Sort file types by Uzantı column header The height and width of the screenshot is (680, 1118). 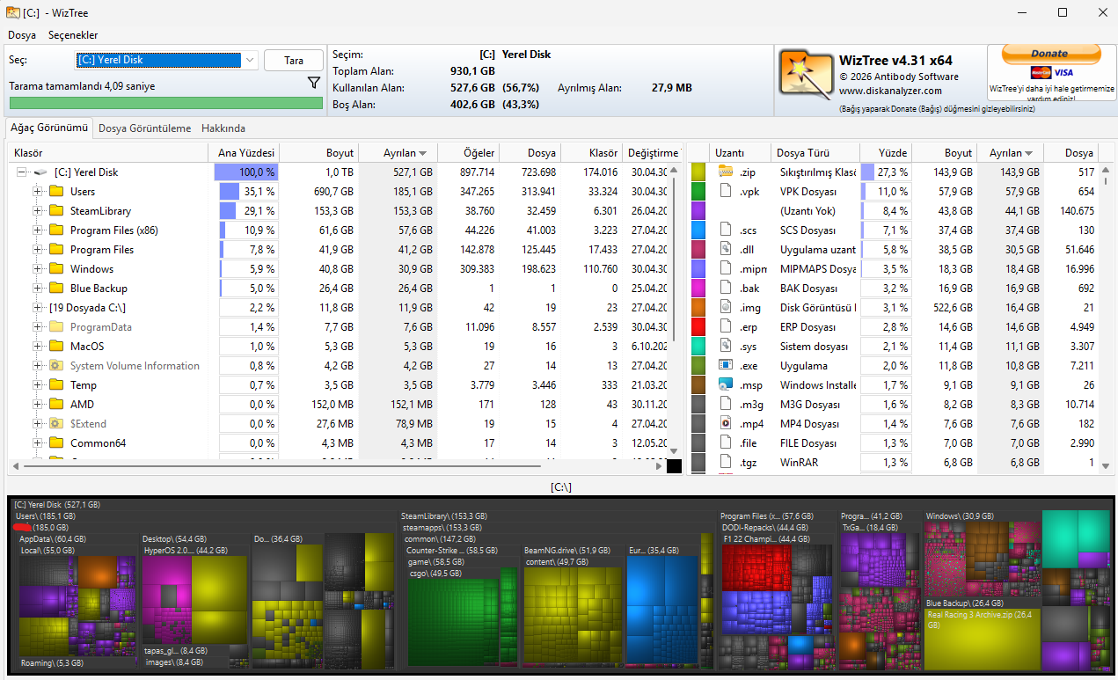tap(742, 153)
